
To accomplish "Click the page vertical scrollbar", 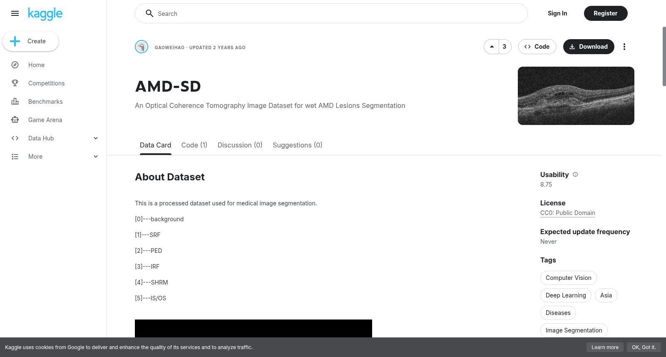I will pyautogui.click(x=664, y=56).
